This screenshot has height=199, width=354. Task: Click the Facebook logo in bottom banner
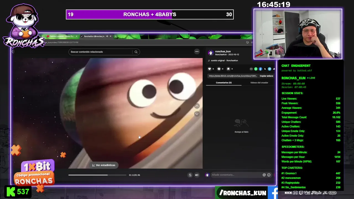tap(273, 193)
